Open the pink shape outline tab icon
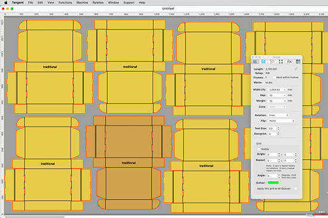 coord(272,62)
